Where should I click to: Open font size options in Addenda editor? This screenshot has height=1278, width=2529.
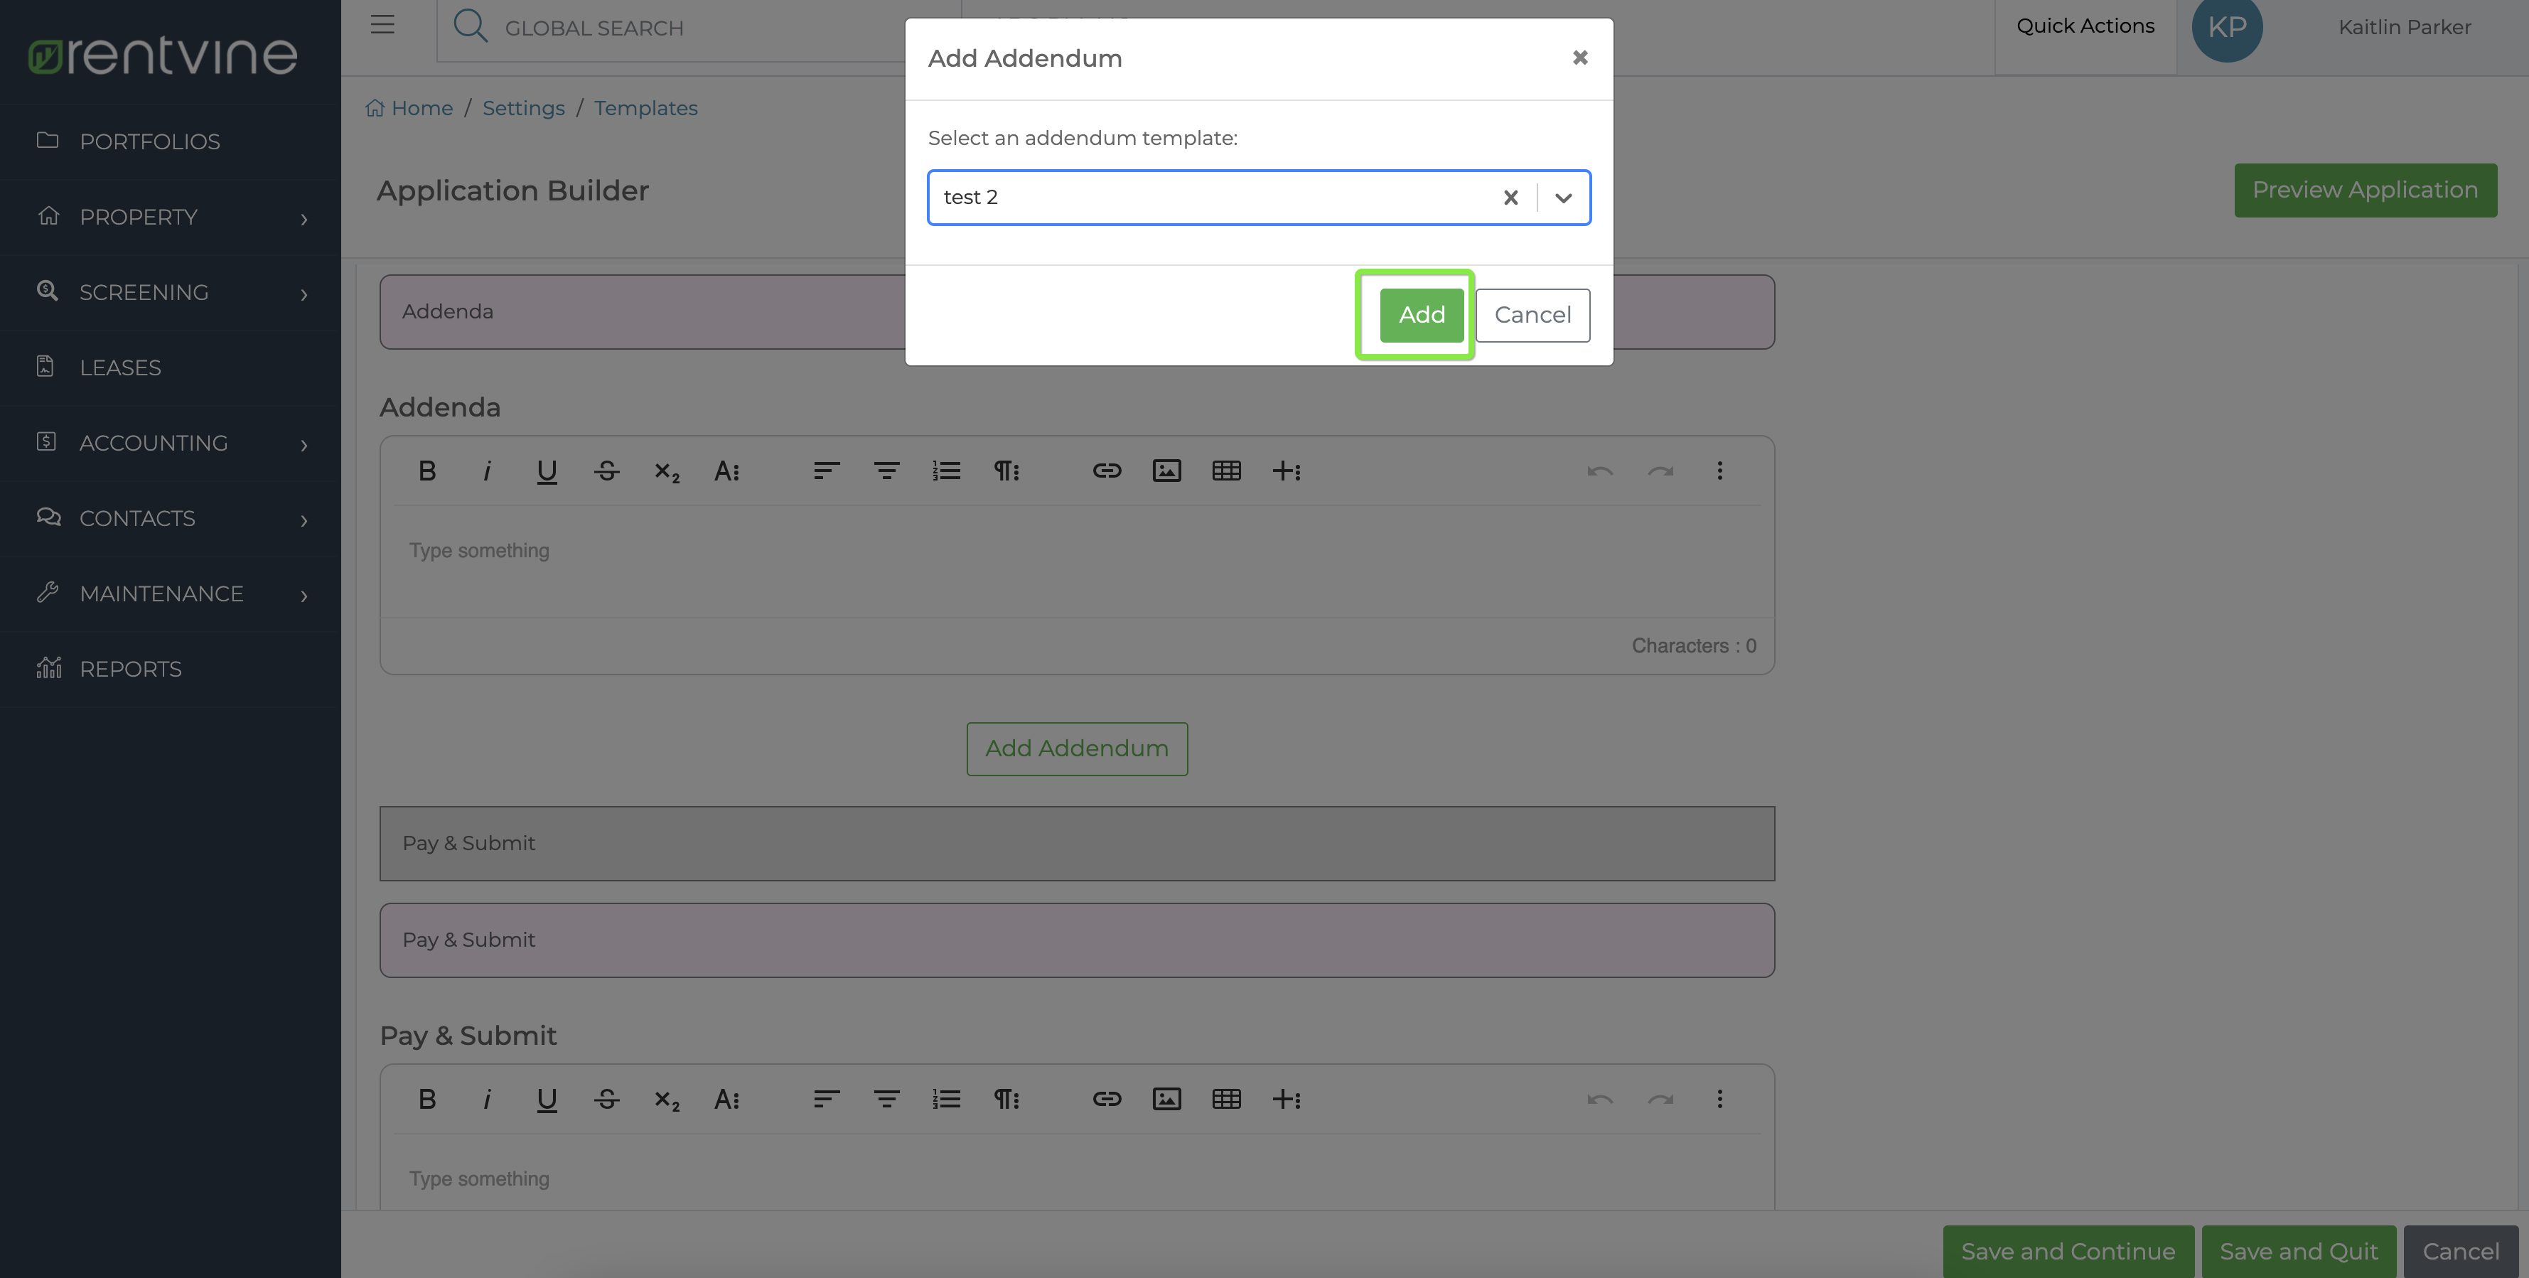click(x=726, y=471)
